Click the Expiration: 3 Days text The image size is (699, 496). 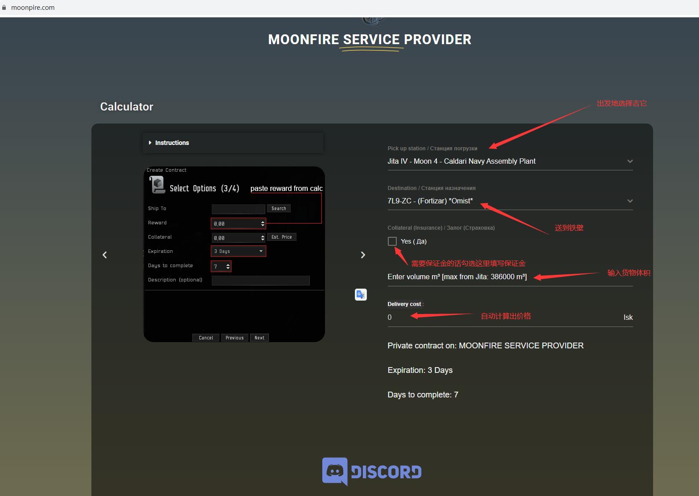(420, 370)
